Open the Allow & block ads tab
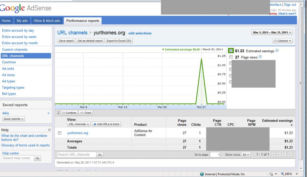Viewport: 307px width, 177px height. 47,21
